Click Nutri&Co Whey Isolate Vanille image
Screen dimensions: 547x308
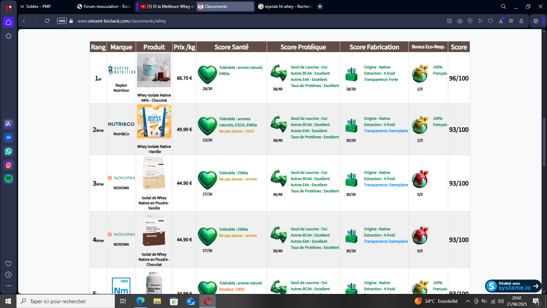tap(154, 121)
